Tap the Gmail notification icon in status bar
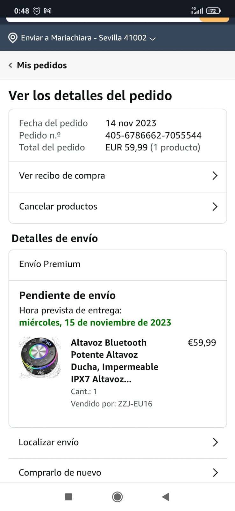235x511 pixels. tap(48, 11)
